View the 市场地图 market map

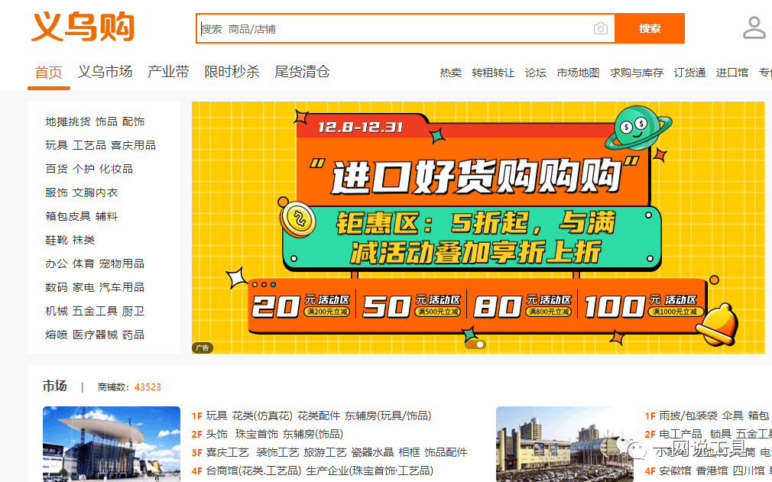[x=577, y=73]
